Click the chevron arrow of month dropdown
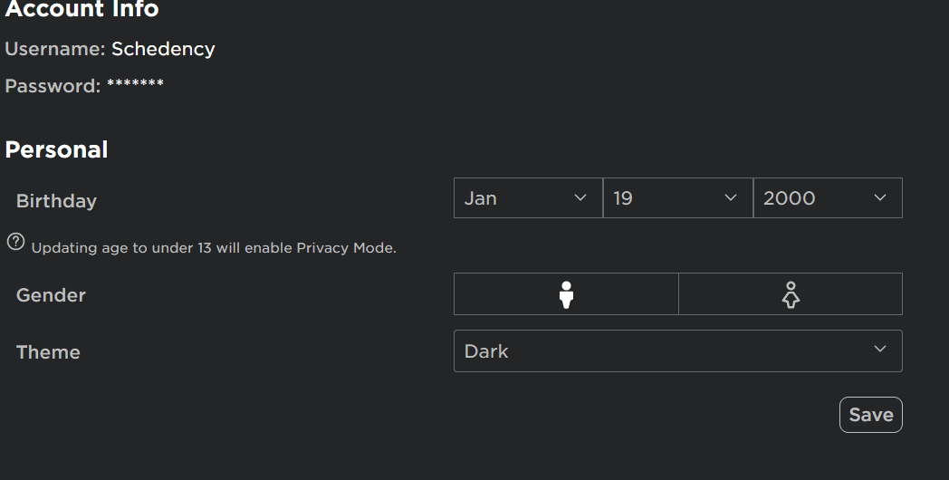The width and height of the screenshot is (949, 480). pyautogui.click(x=580, y=197)
